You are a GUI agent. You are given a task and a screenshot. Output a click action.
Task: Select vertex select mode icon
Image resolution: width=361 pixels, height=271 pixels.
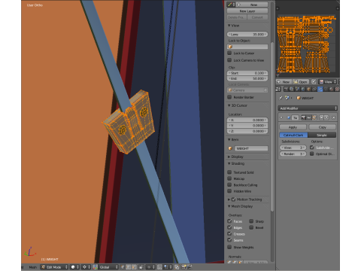123,267
